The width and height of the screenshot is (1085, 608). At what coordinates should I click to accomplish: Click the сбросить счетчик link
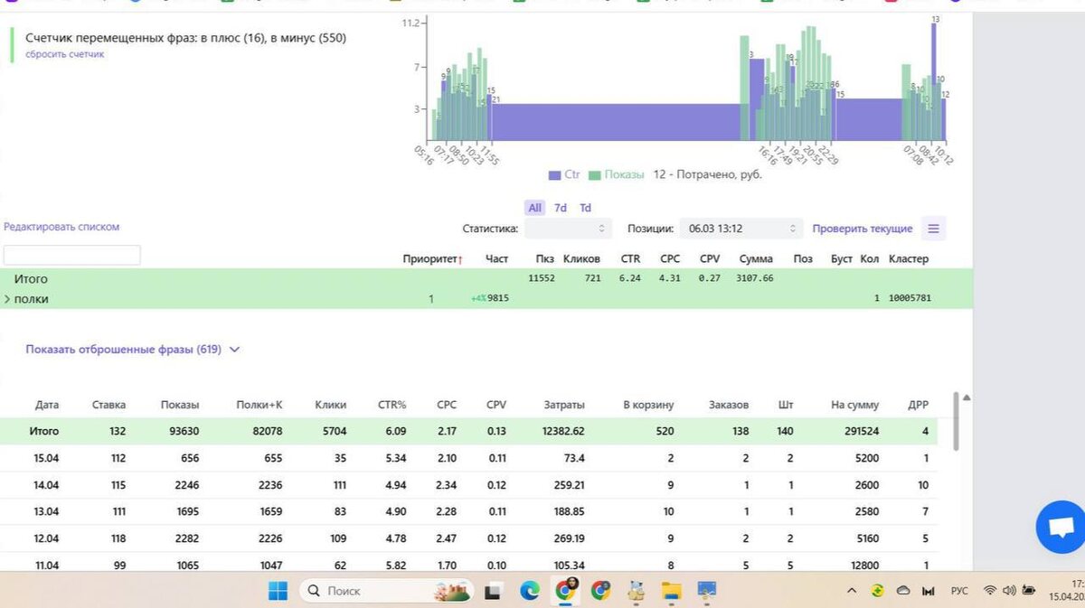coord(64,54)
